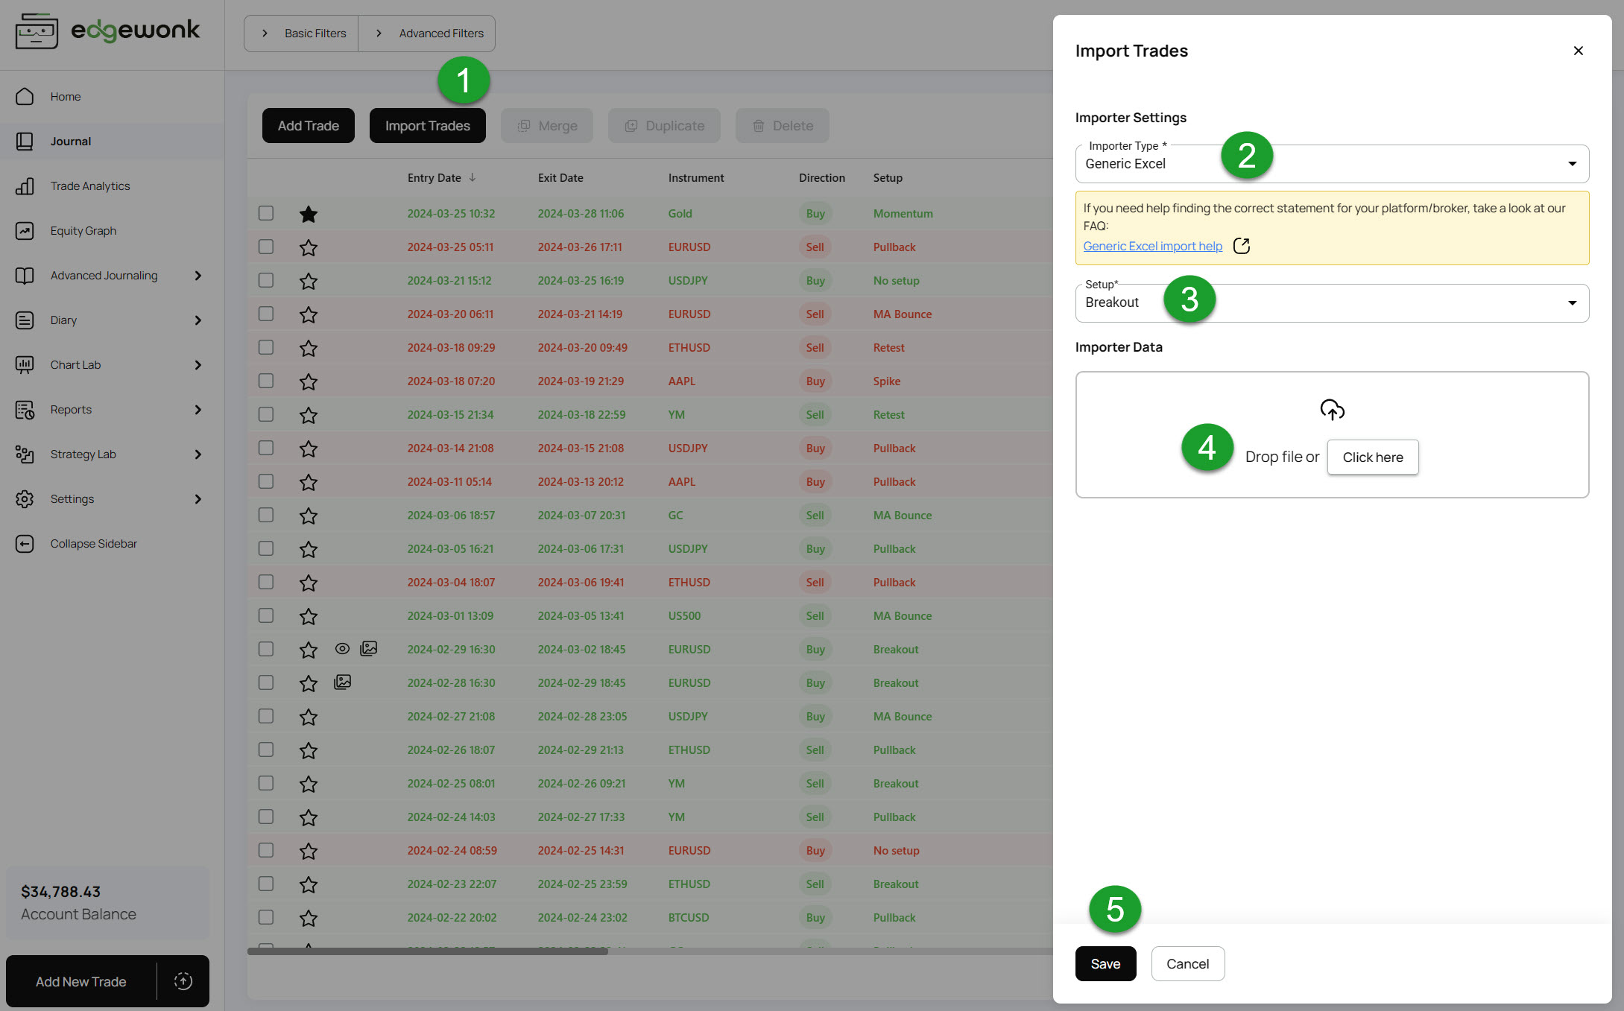Click the file upload cloud icon in Importer Data
The height and width of the screenshot is (1011, 1624).
1332,409
